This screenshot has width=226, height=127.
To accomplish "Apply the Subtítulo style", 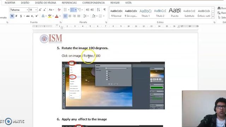I will [x=189, y=13].
